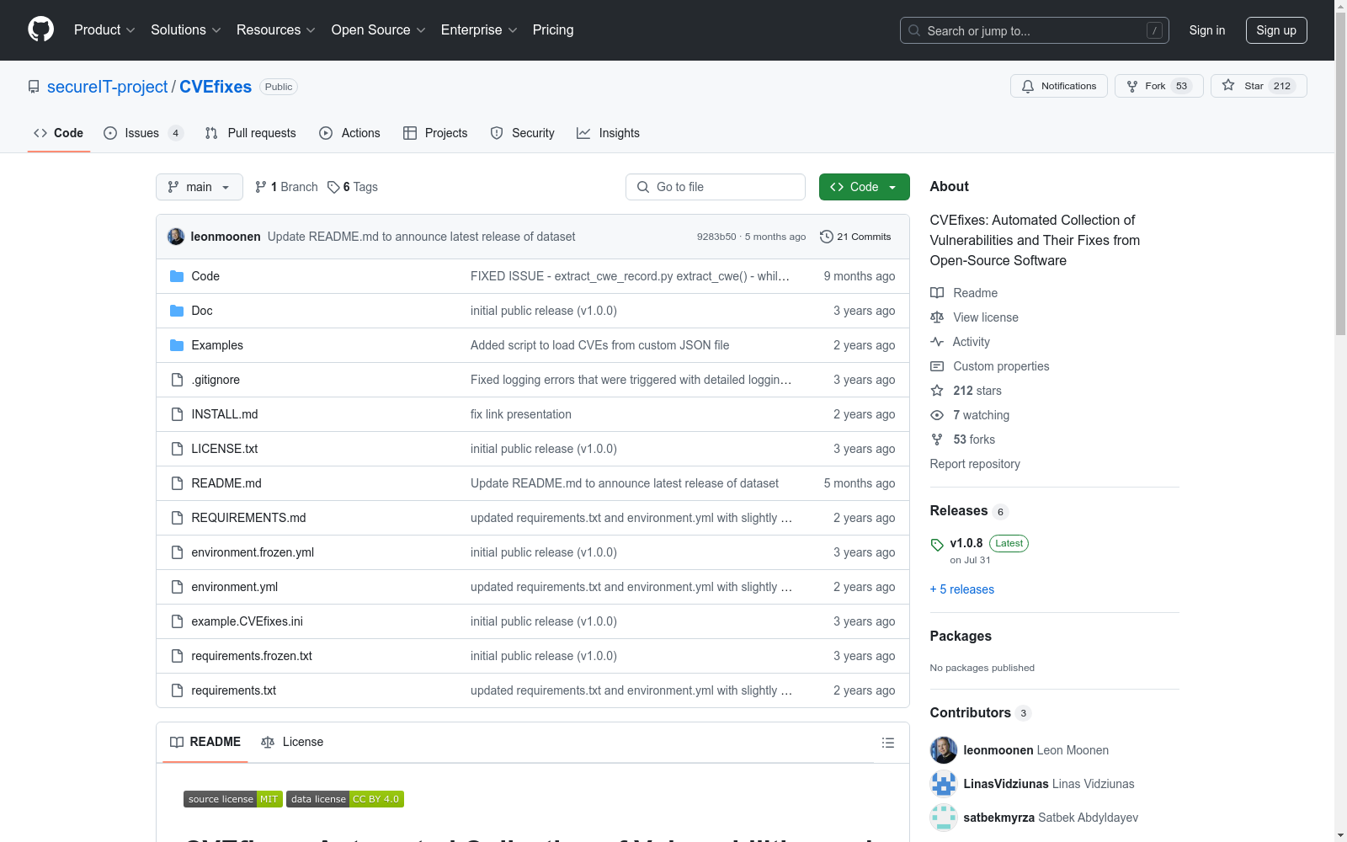This screenshot has width=1347, height=842.
Task: Click the 7 watching eye icon
Action: 937,415
